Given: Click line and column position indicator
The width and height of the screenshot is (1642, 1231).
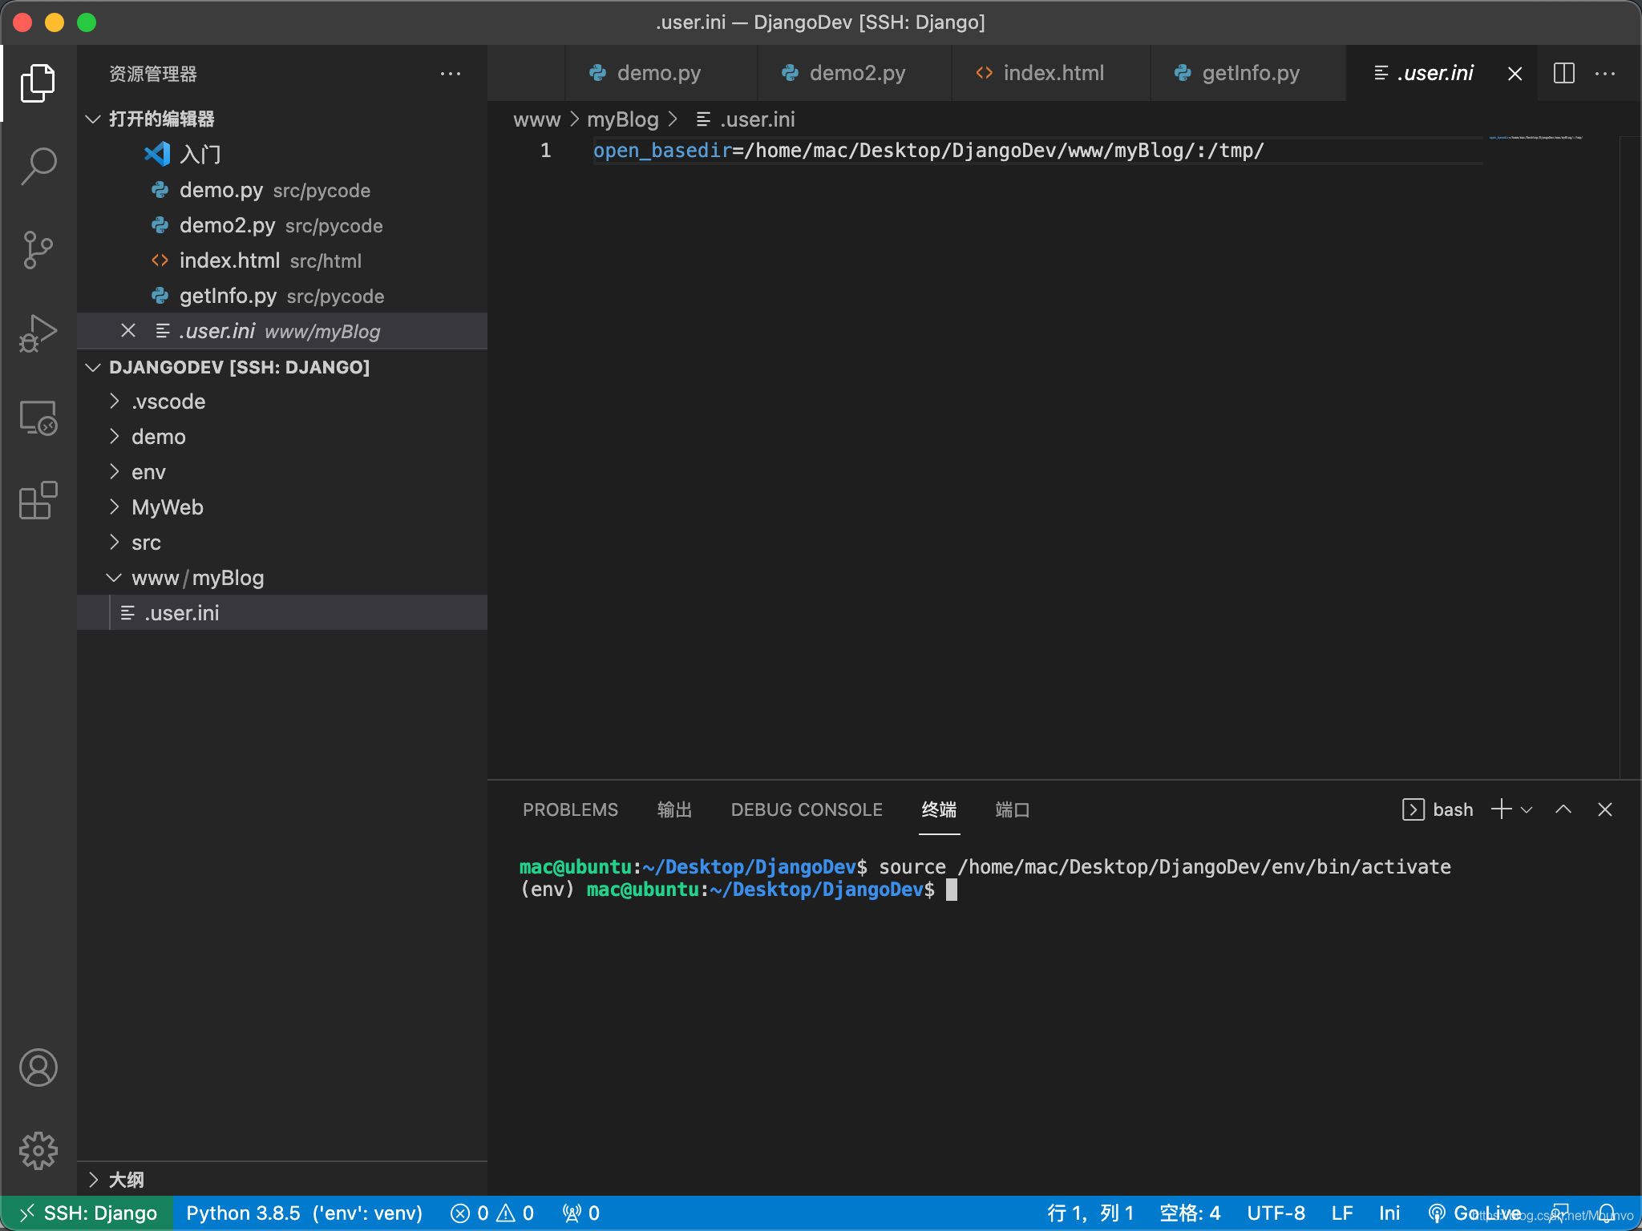Looking at the screenshot, I should tap(1090, 1213).
